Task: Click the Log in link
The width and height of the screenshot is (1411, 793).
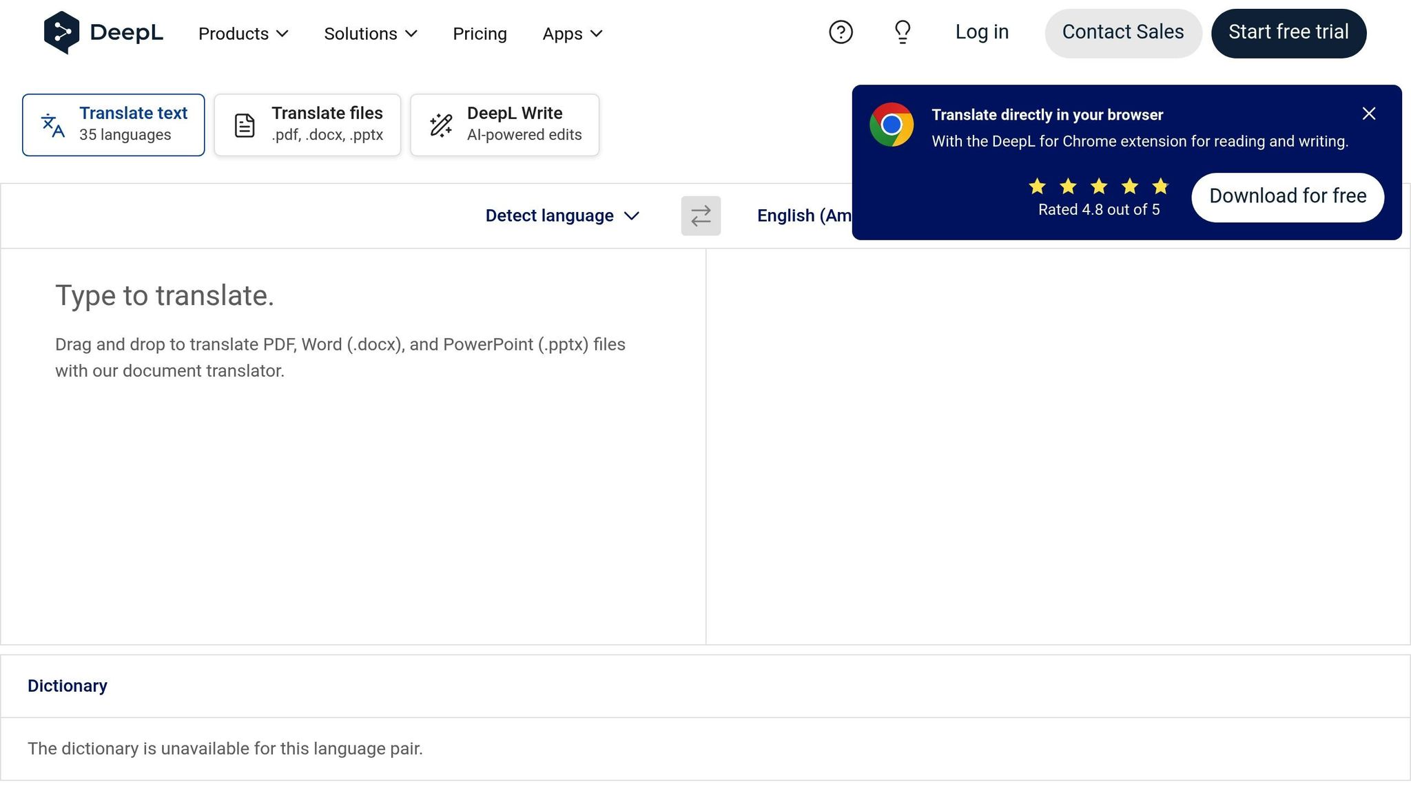Action: click(x=982, y=32)
